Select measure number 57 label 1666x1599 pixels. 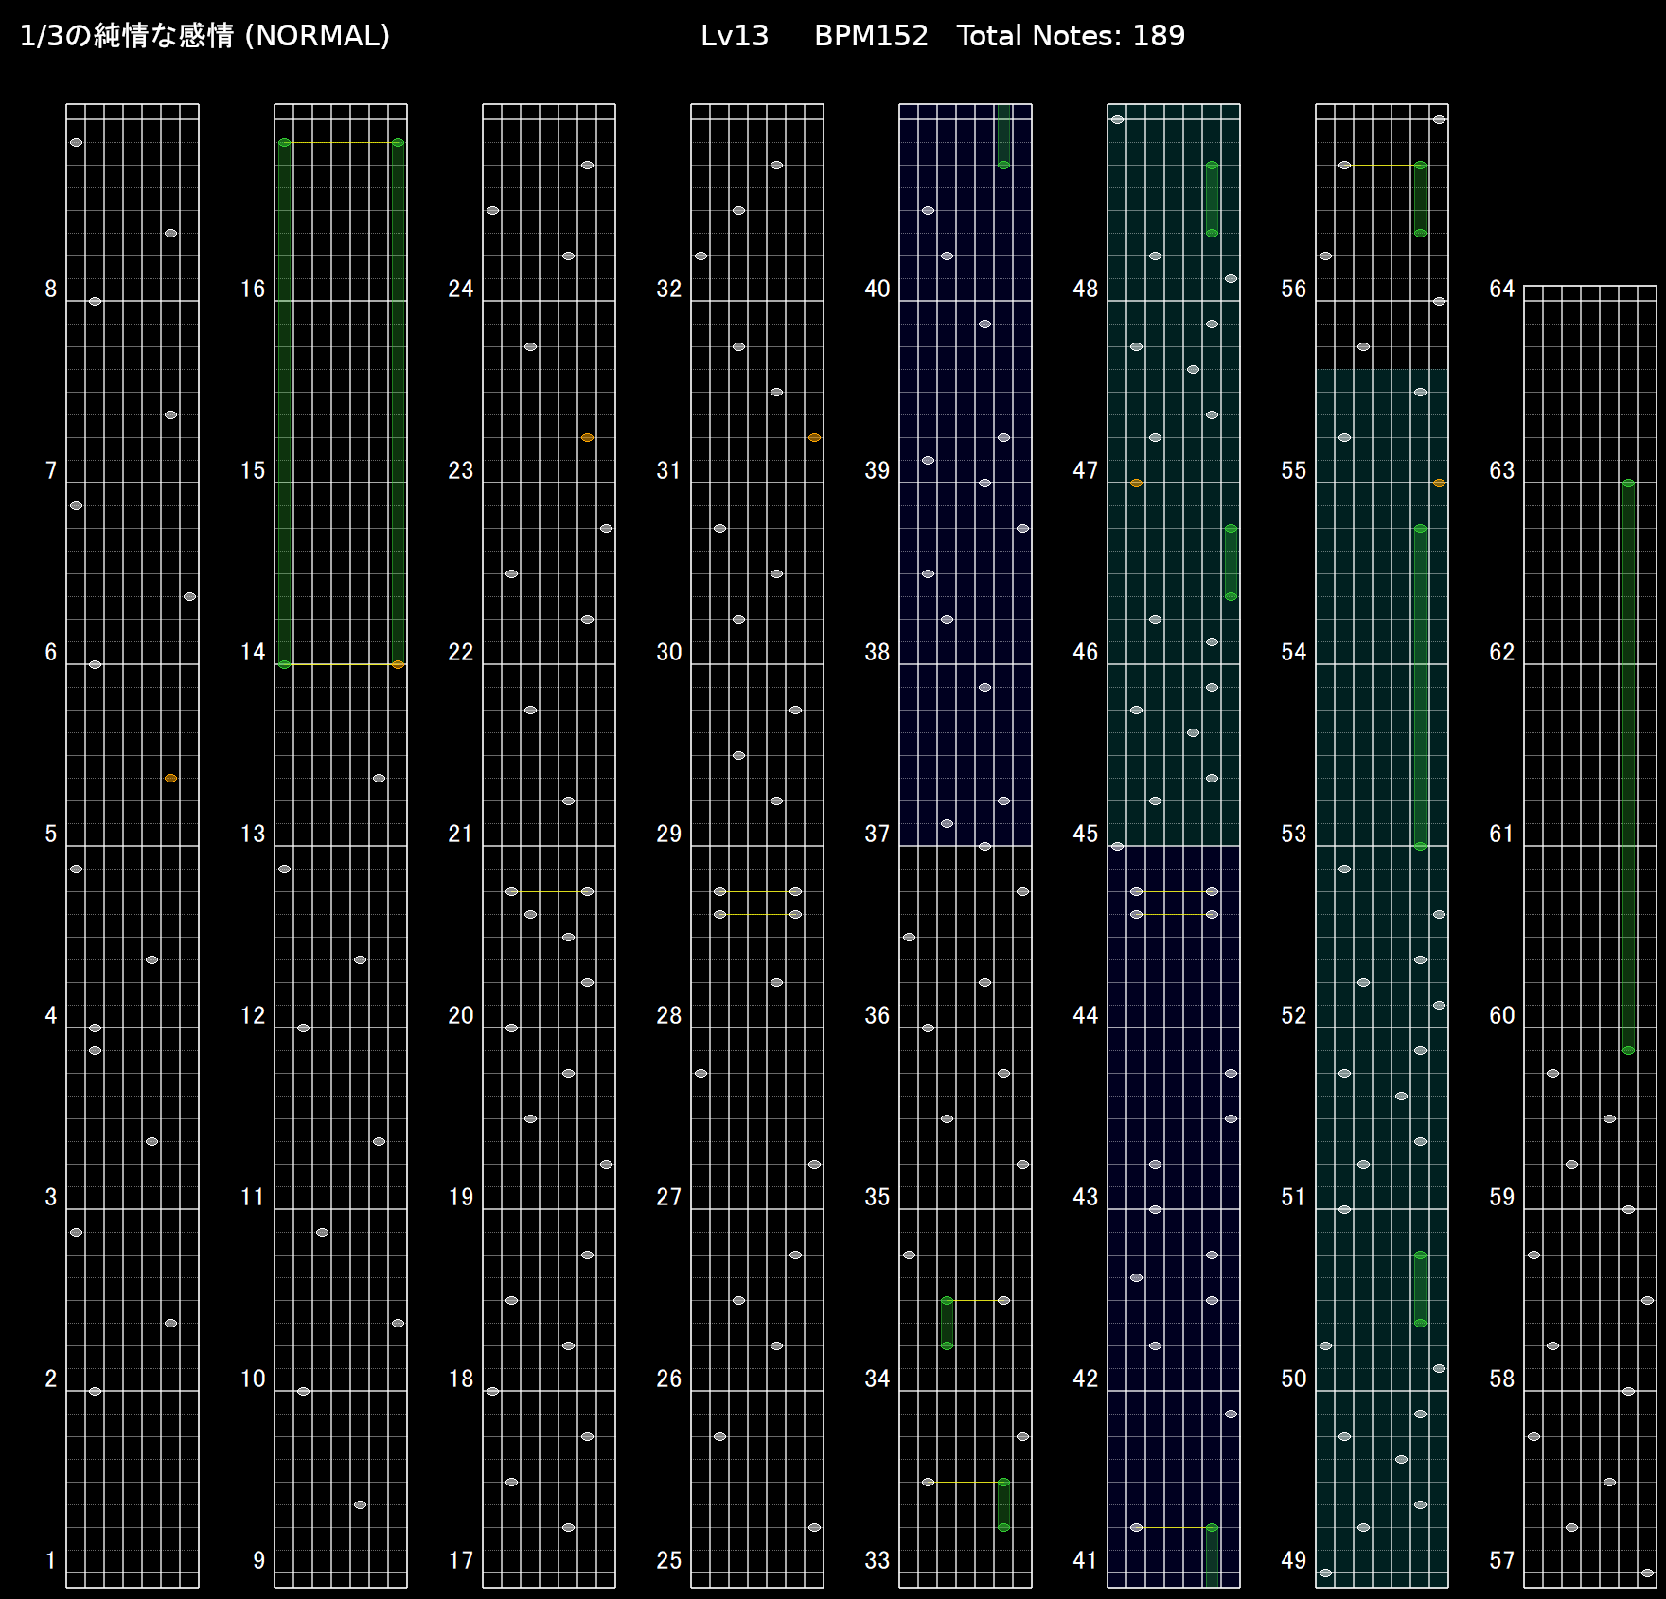(1502, 1560)
